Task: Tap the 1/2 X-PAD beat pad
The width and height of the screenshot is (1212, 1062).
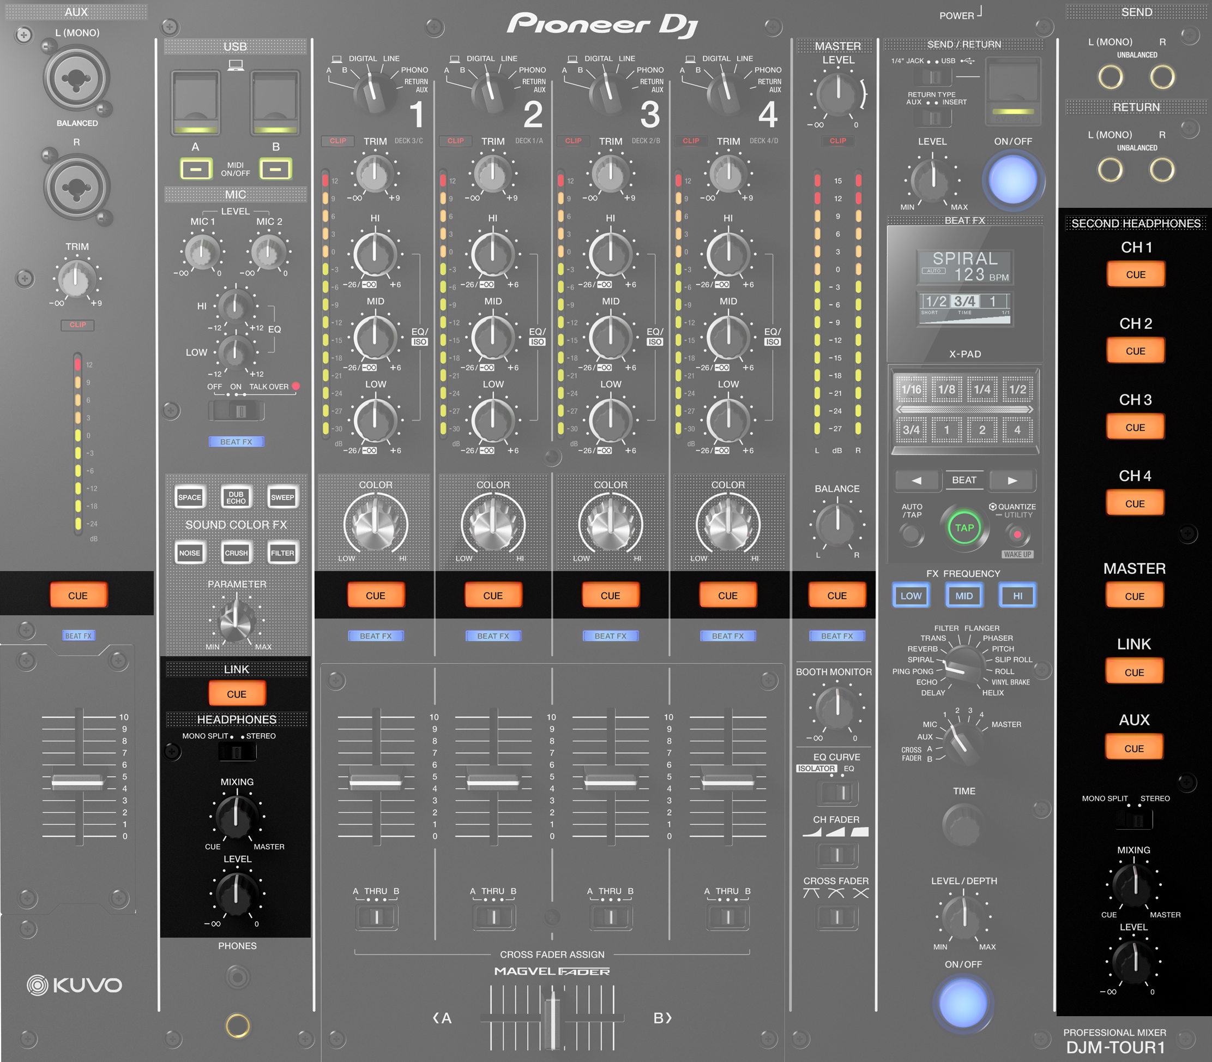Action: [x=1018, y=389]
